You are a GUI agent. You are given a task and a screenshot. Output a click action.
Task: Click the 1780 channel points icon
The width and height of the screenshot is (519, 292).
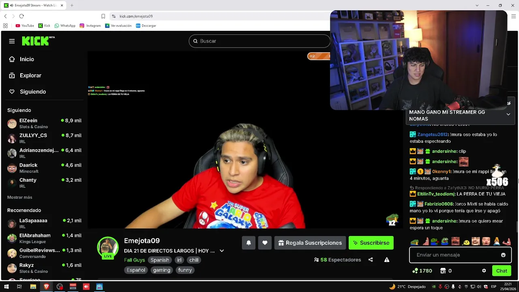click(x=415, y=271)
